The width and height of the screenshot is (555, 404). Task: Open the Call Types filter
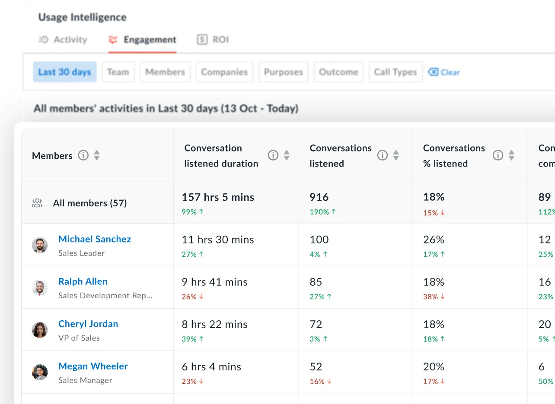[x=396, y=72]
